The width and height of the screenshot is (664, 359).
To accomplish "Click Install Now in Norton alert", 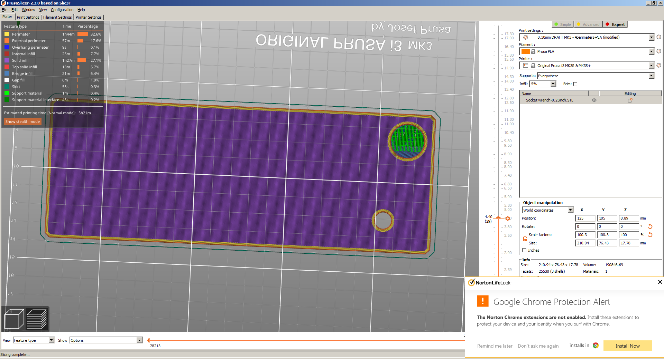I will pyautogui.click(x=628, y=346).
